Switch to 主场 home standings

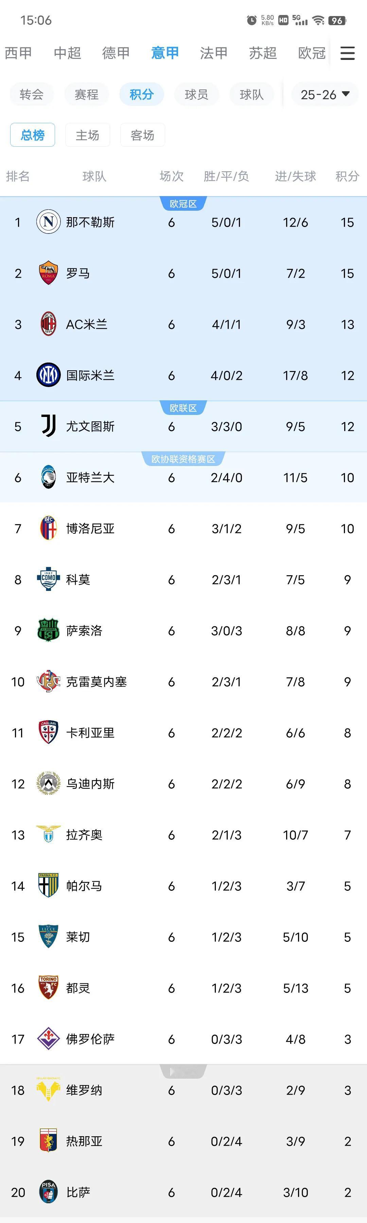pyautogui.click(x=88, y=135)
